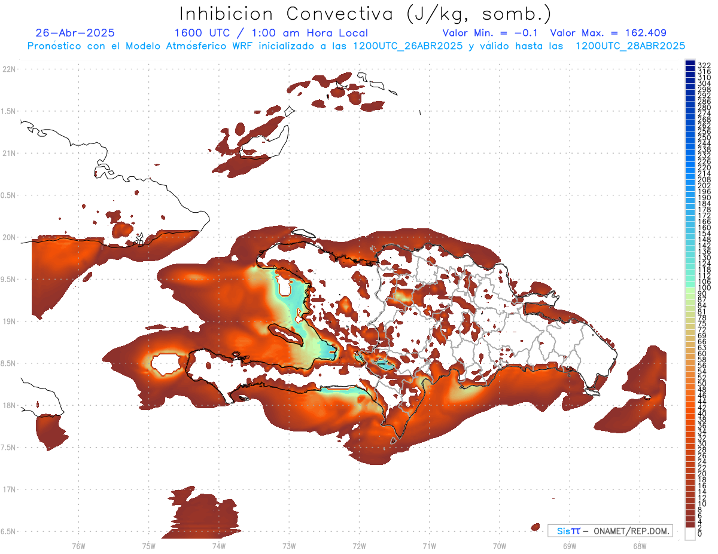Click the "19N" latitude label
The height and width of the screenshot is (554, 718).
pyautogui.click(x=9, y=321)
